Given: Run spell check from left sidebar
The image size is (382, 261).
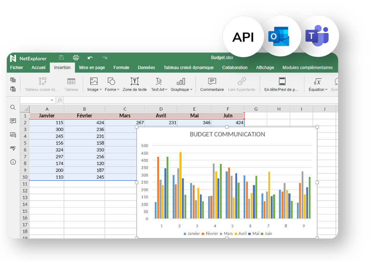Looking at the screenshot, I should (13, 148).
